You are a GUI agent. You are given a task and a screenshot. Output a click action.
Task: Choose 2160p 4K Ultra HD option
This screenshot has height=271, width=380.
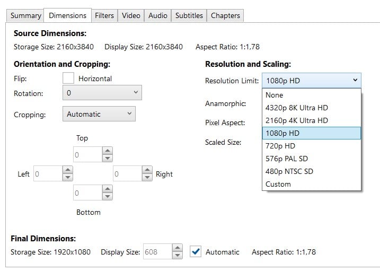point(296,120)
